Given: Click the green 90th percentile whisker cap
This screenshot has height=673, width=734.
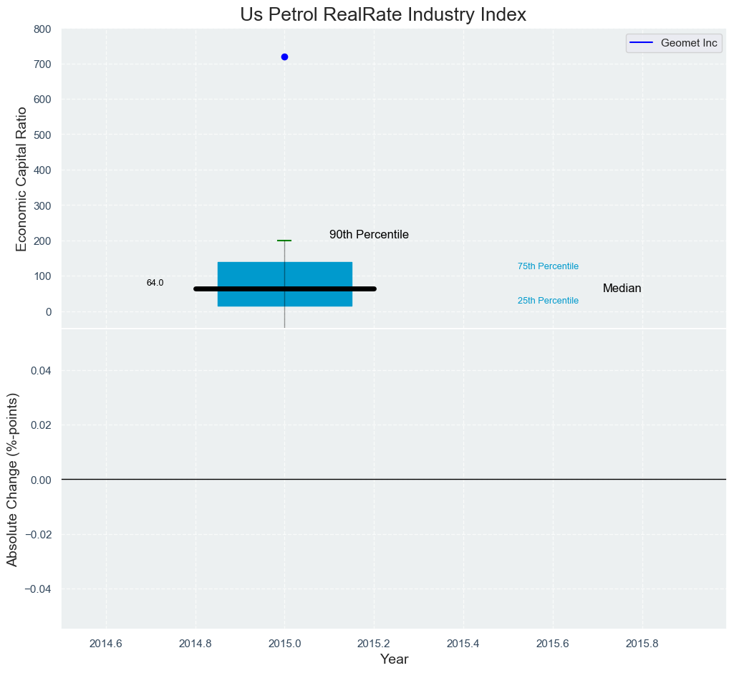Looking at the screenshot, I should click(x=284, y=241).
